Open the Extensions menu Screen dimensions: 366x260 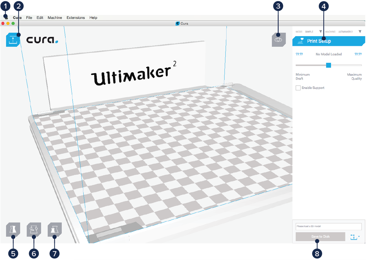click(x=76, y=17)
